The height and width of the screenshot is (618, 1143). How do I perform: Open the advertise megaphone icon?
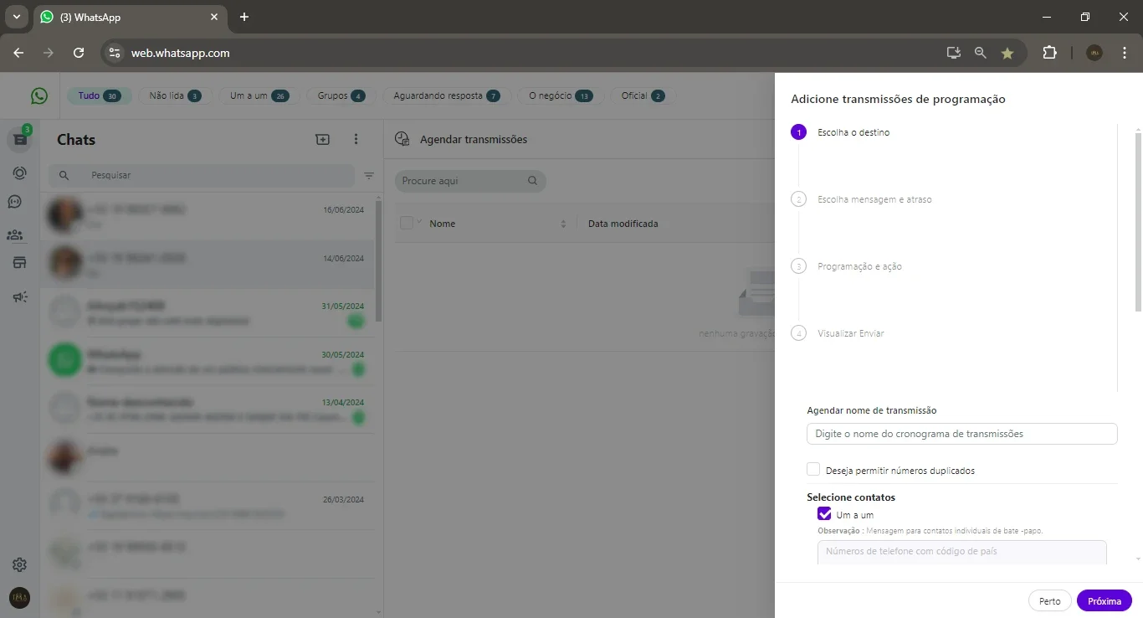point(20,296)
